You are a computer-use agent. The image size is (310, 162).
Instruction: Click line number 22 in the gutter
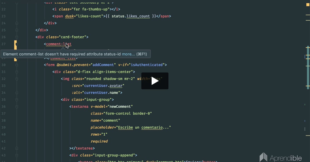pos(3,9)
